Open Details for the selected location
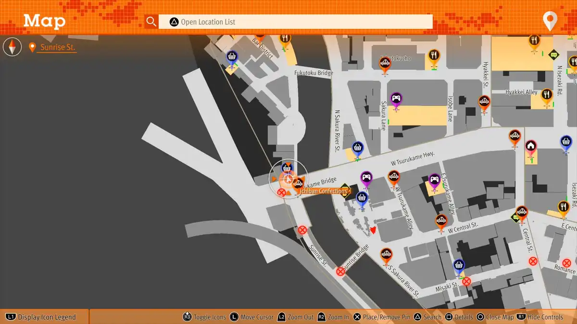This screenshot has width=577, height=324. pyautogui.click(x=459, y=317)
